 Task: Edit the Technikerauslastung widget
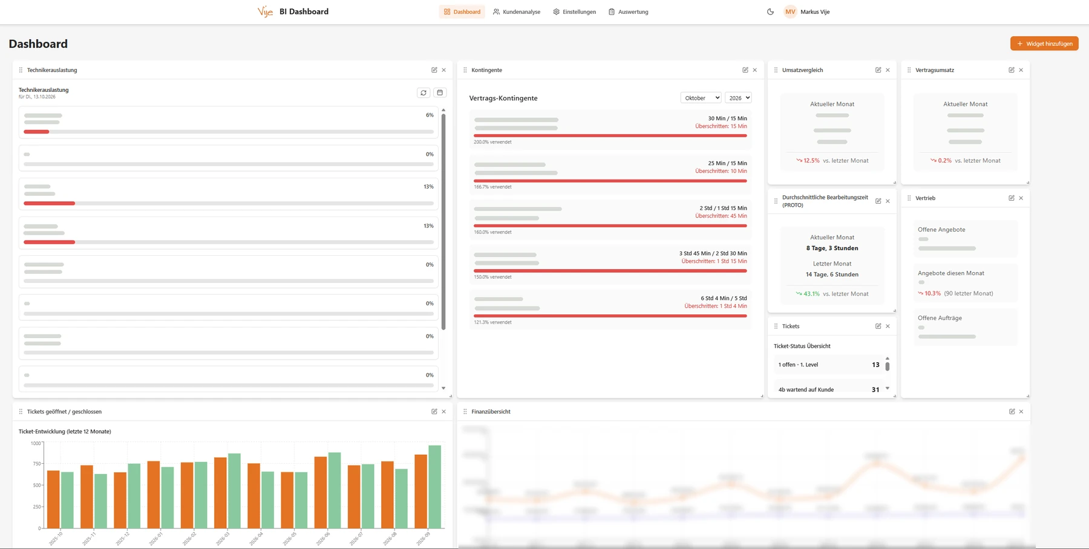pos(434,70)
